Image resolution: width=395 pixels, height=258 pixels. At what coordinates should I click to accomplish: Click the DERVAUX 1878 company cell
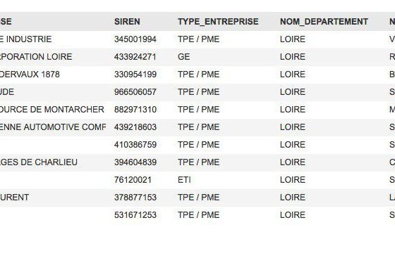(30, 75)
